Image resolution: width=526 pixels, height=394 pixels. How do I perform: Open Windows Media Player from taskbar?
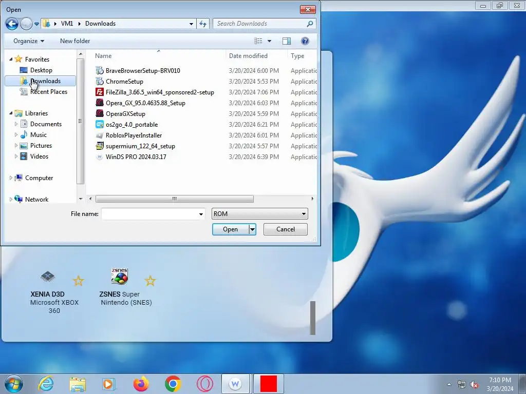coord(109,384)
